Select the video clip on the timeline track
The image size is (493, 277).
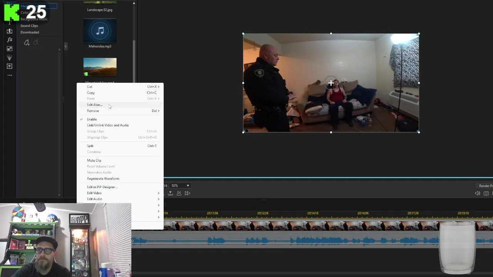pos(300,225)
